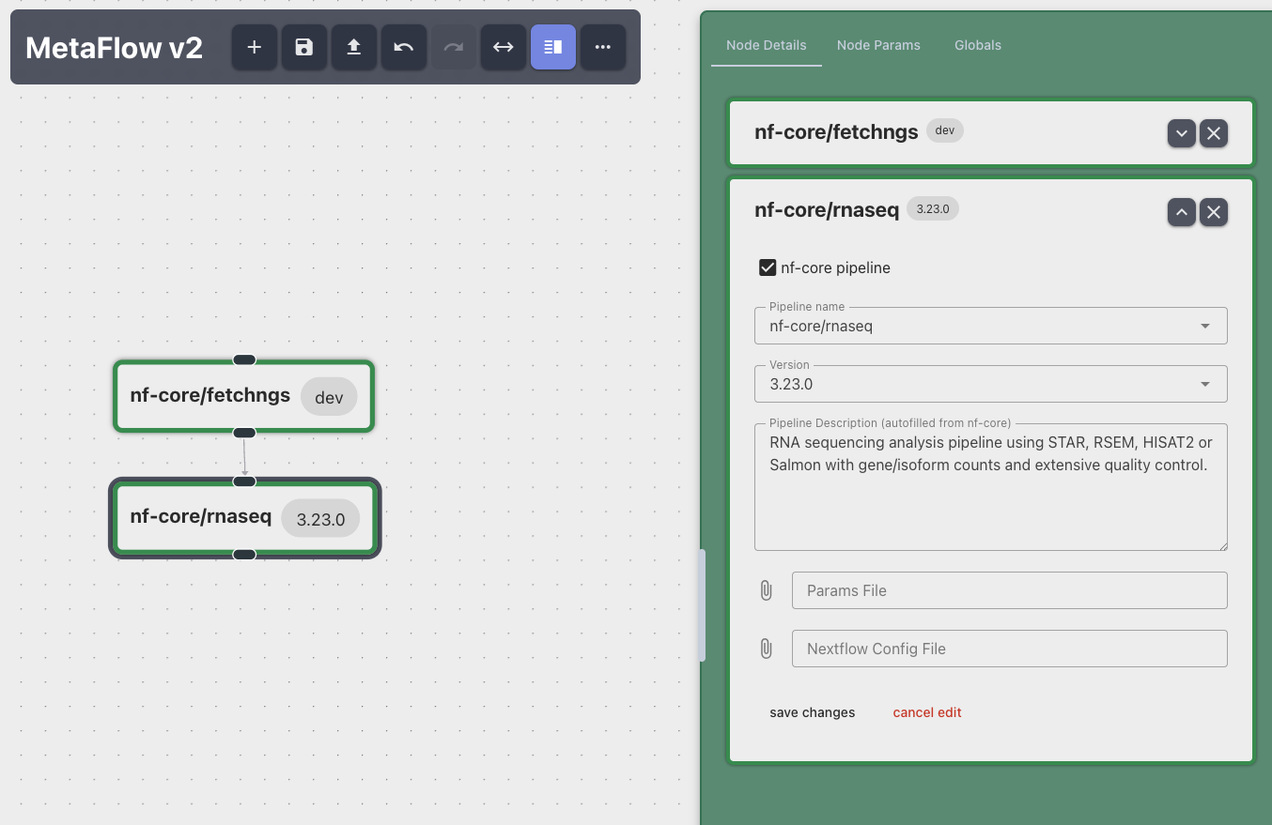
Task: Click the nf-core/rnaseq heading in details panel
Action: point(827,210)
